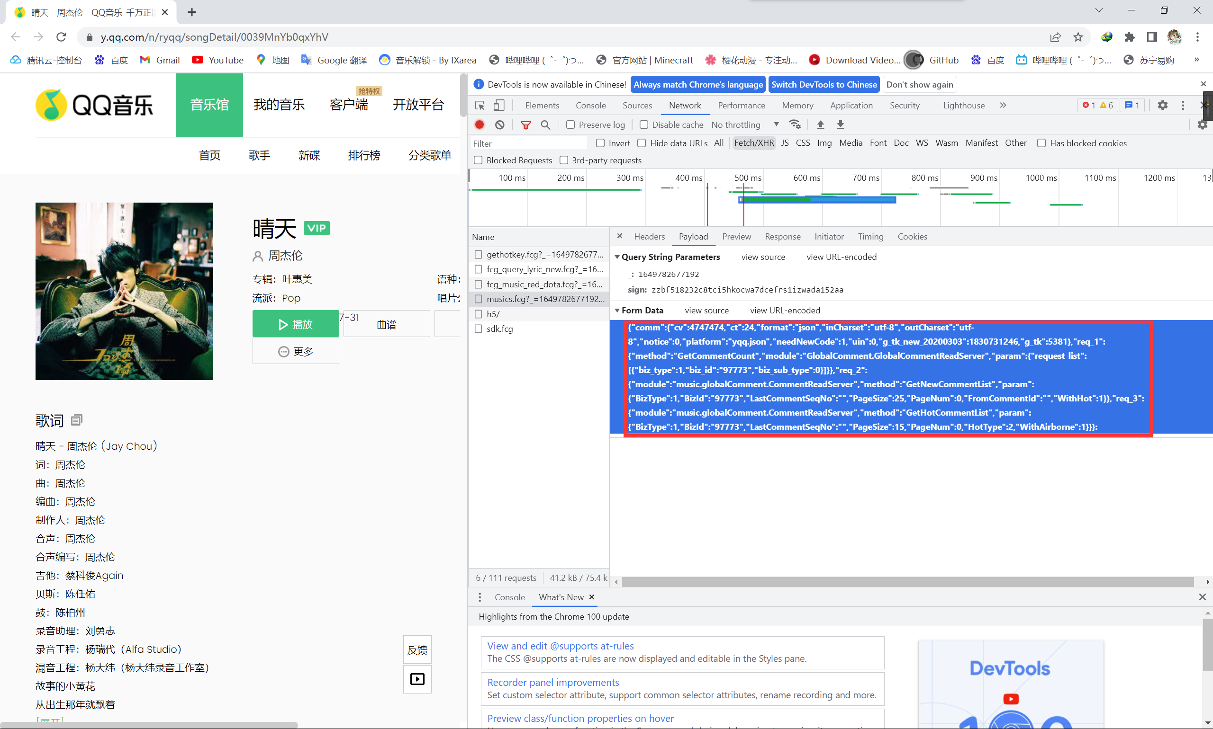This screenshot has height=729, width=1213.
Task: Click the green 播放 play button
Action: 296,324
